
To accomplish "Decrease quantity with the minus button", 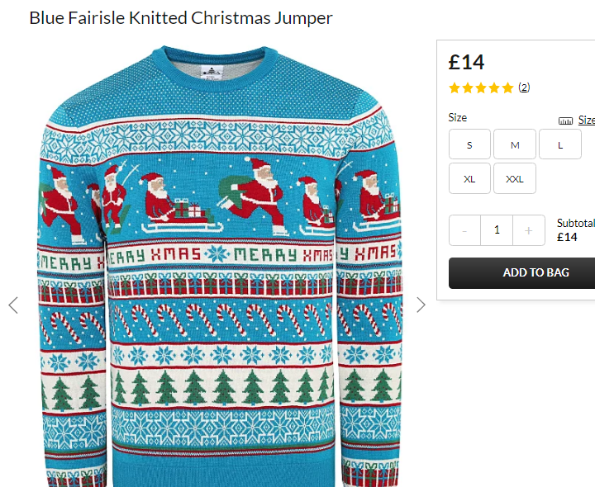I will pos(464,230).
